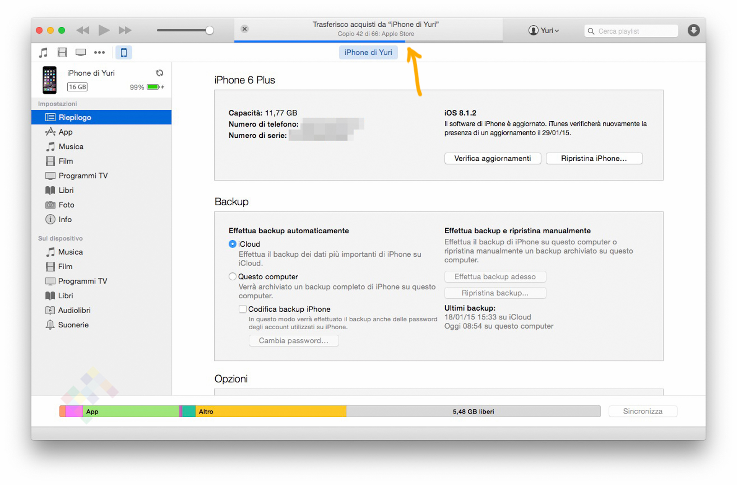
Task: Show more libraries with ellipsis icon
Action: pyautogui.click(x=100, y=53)
